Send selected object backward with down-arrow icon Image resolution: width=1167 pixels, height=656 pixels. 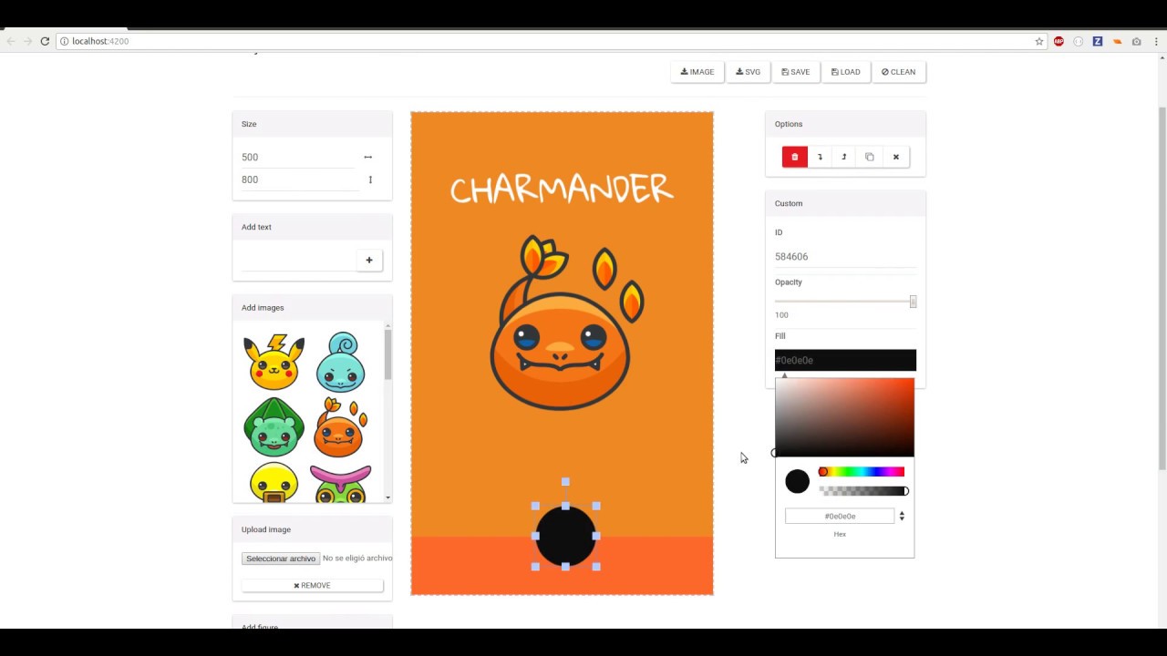(x=820, y=157)
